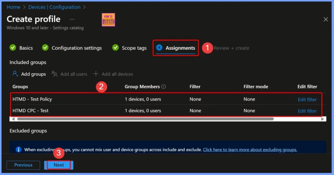This screenshot has height=175, width=334.
Task: Open the Scope tags tab
Action: tap(134, 48)
